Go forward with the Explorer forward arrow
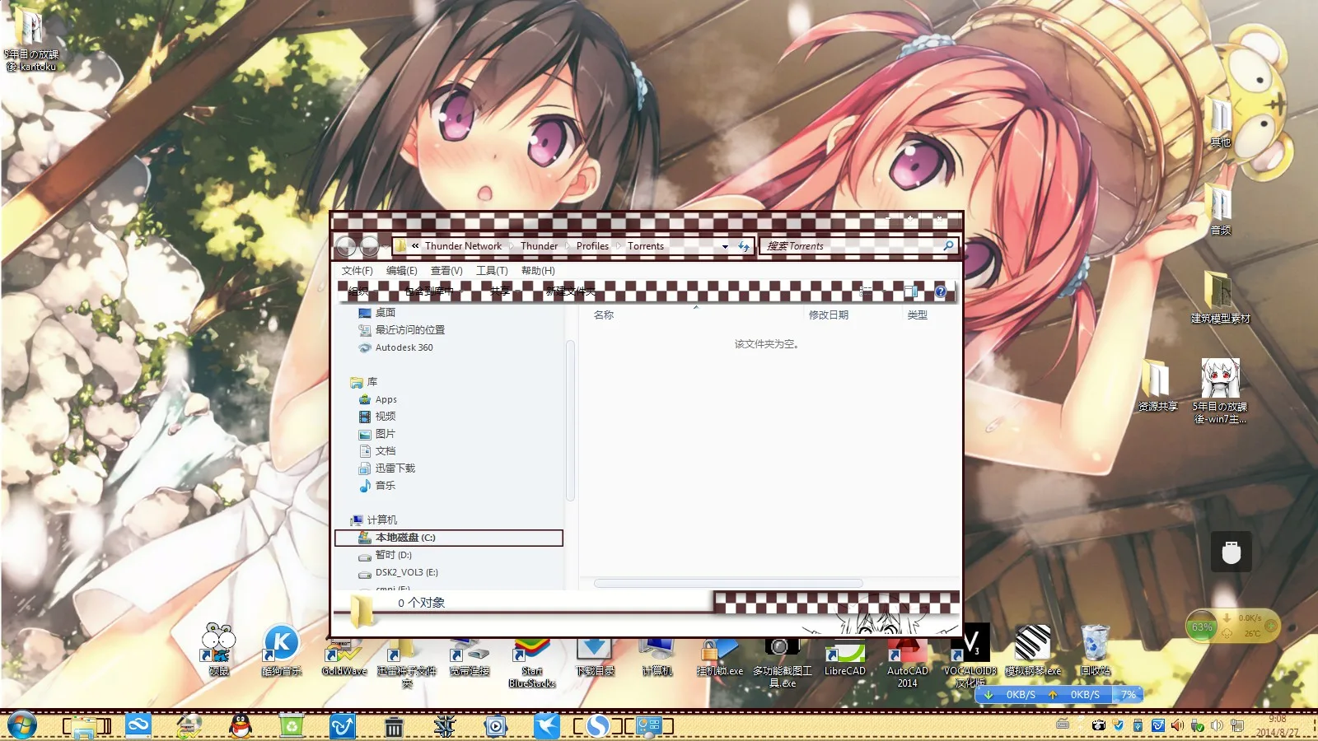Image resolution: width=1318 pixels, height=741 pixels. [x=370, y=245]
